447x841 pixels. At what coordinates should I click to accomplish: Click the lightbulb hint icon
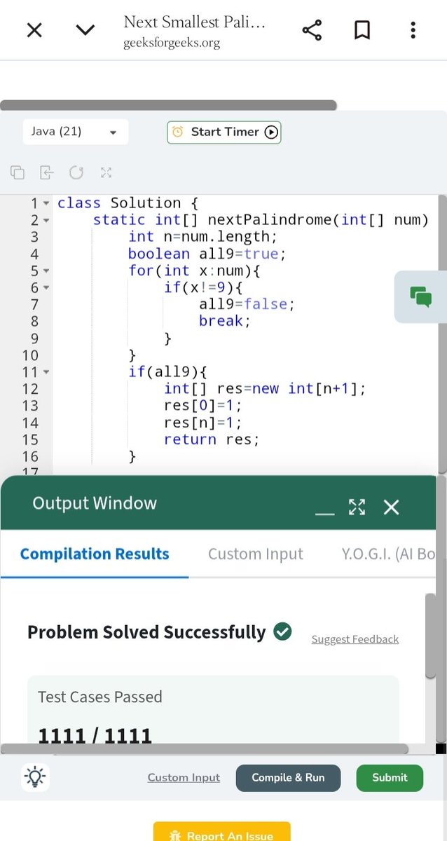pyautogui.click(x=35, y=777)
